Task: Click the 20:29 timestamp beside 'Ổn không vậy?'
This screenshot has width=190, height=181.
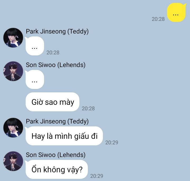Action: click(x=97, y=176)
